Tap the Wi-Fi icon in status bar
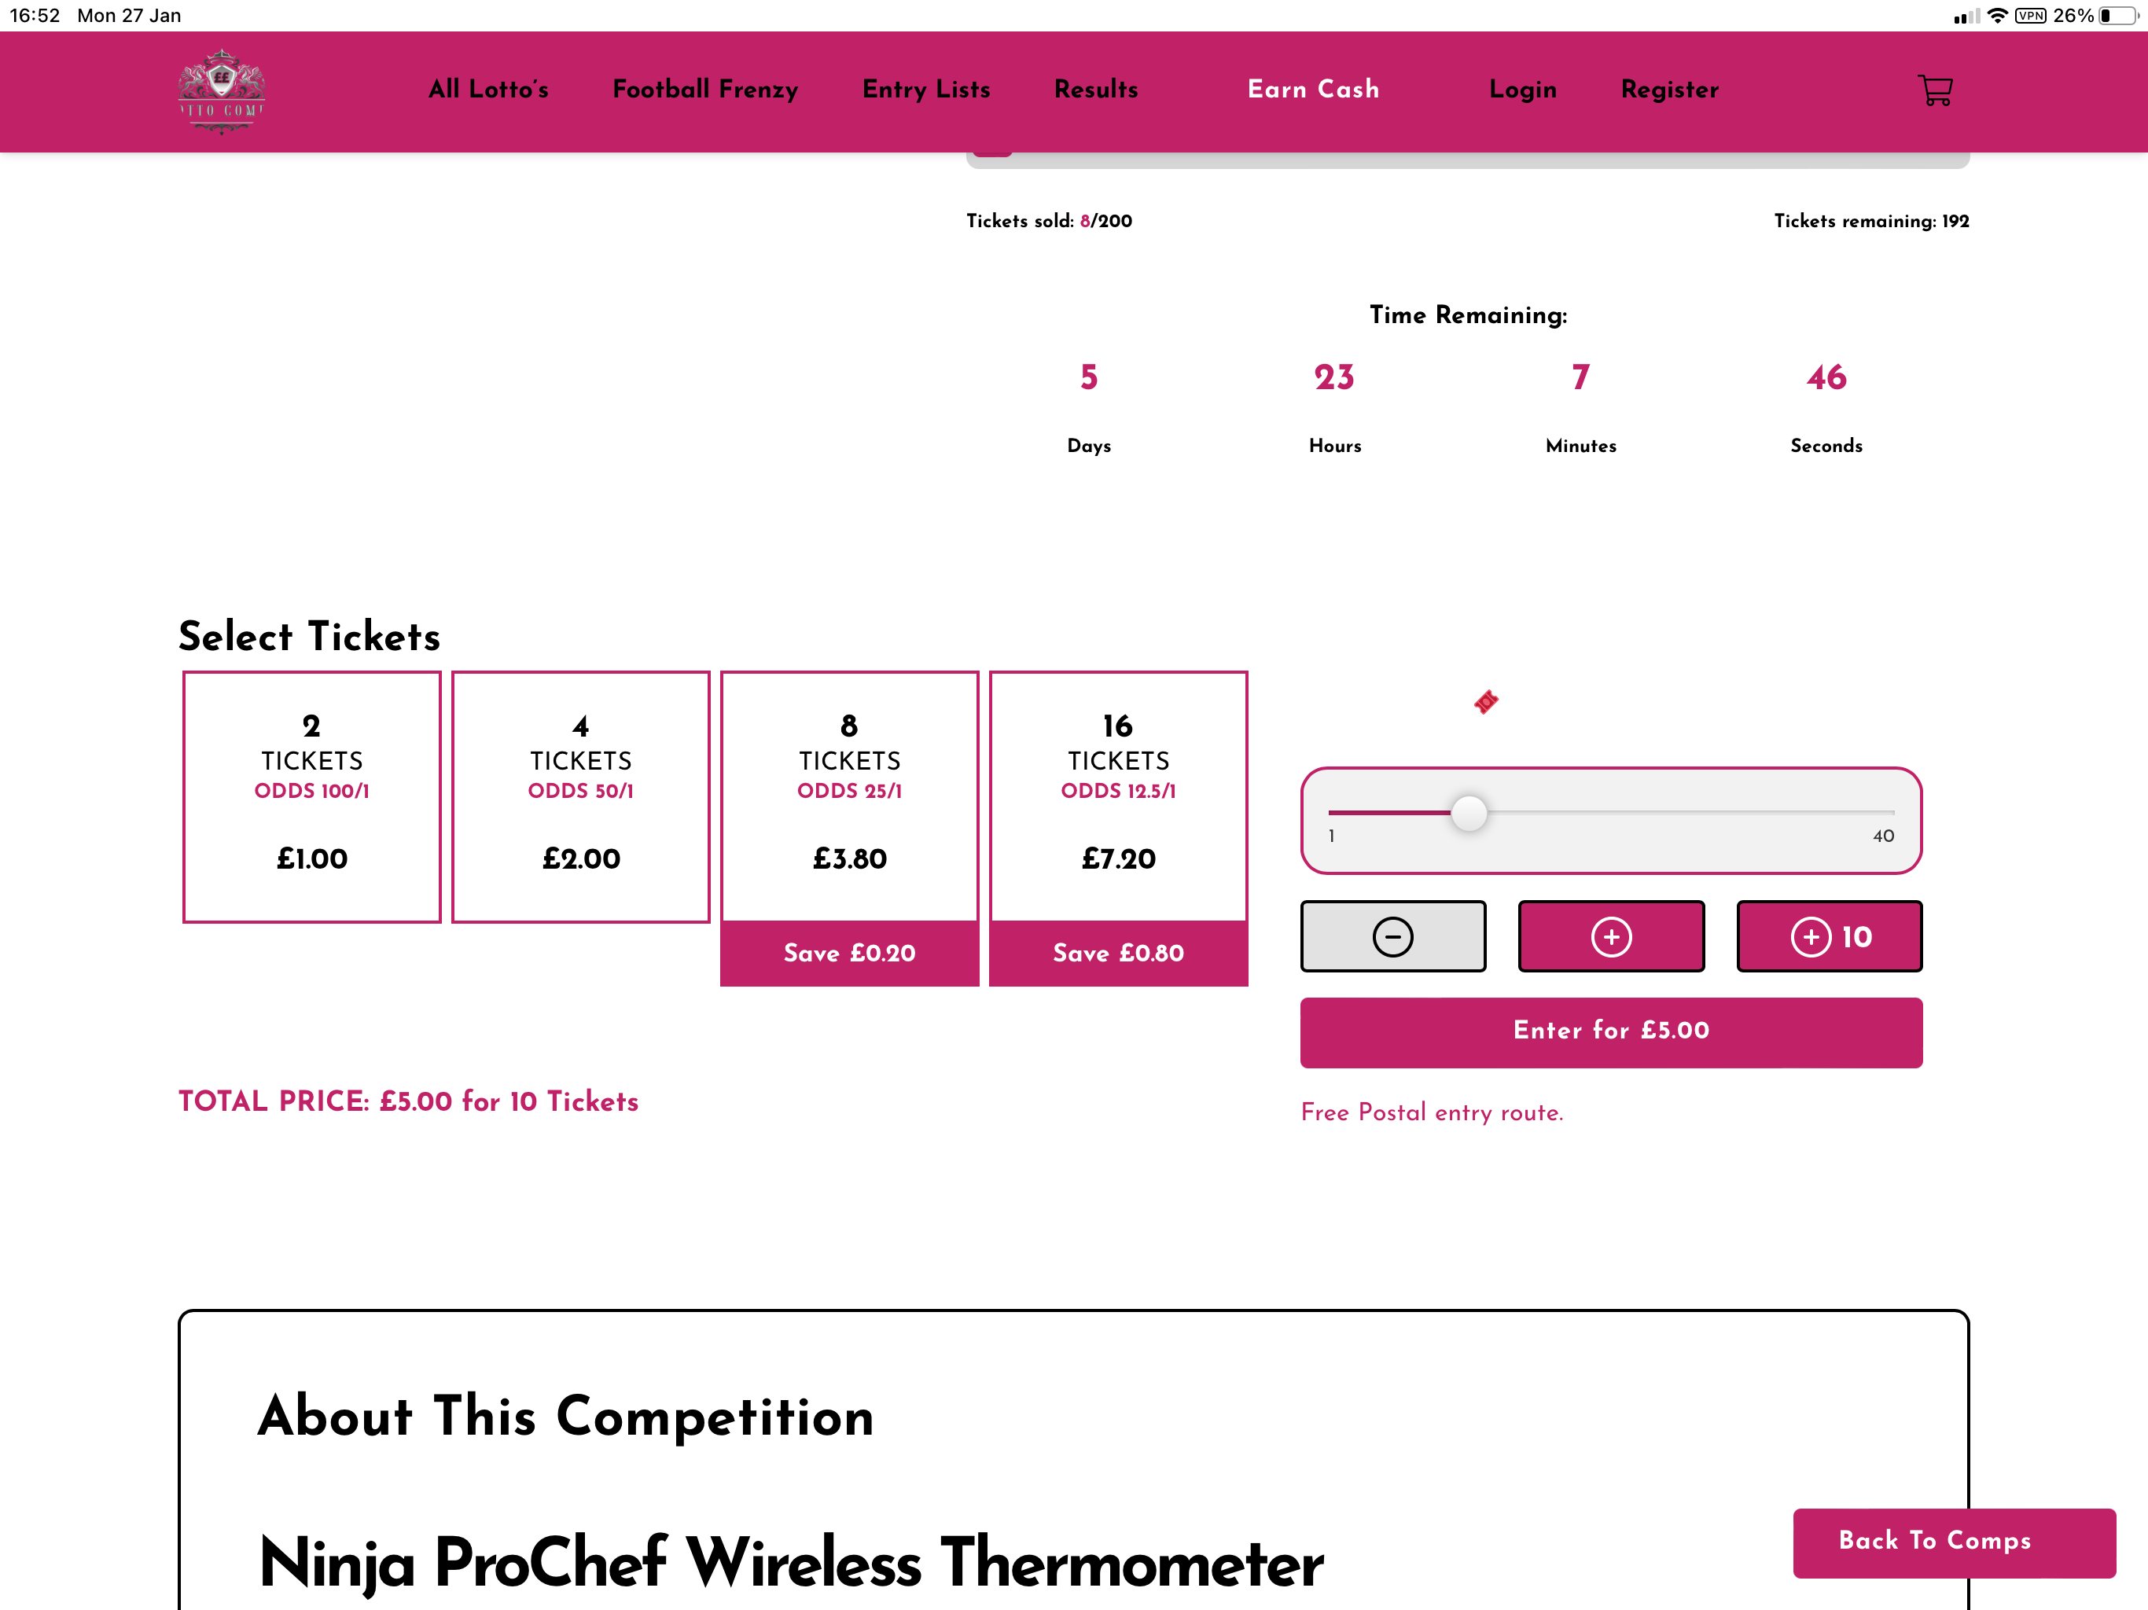 1998,16
